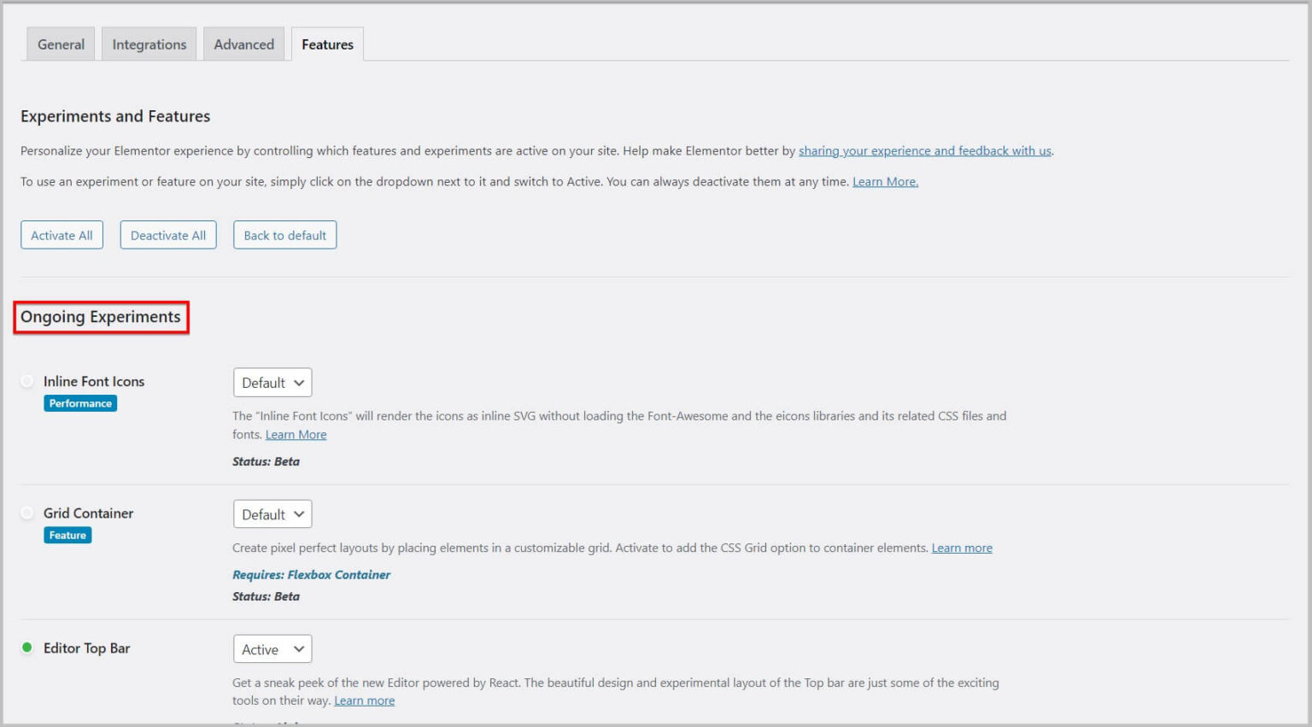Open Learn more link under Editor Top Bar
The height and width of the screenshot is (727, 1312).
pyautogui.click(x=364, y=701)
